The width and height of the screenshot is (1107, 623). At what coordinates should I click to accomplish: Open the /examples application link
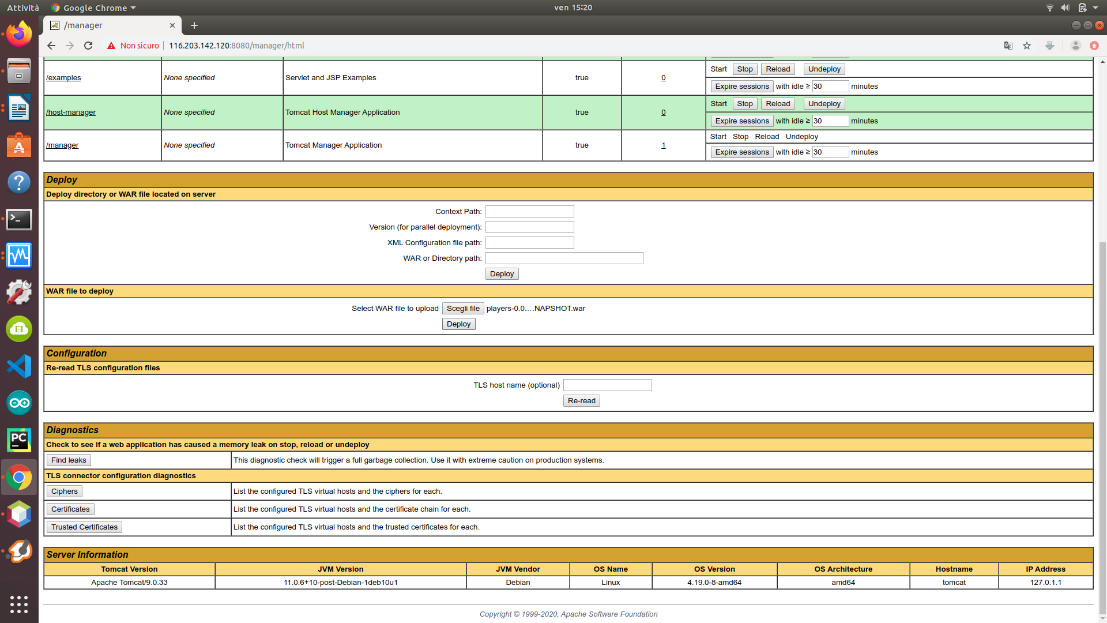pos(63,78)
